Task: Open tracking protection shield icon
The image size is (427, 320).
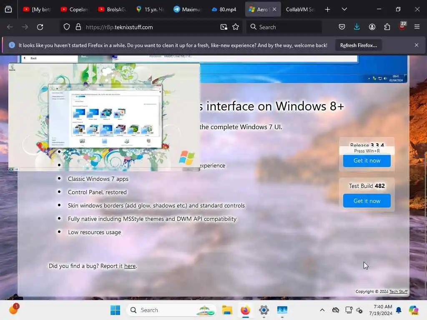Action: click(67, 27)
